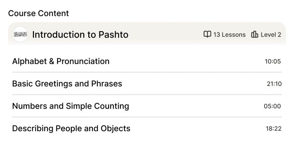
Task: Click the divider below Basic Greetings and Phrases
Action: (x=147, y=95)
